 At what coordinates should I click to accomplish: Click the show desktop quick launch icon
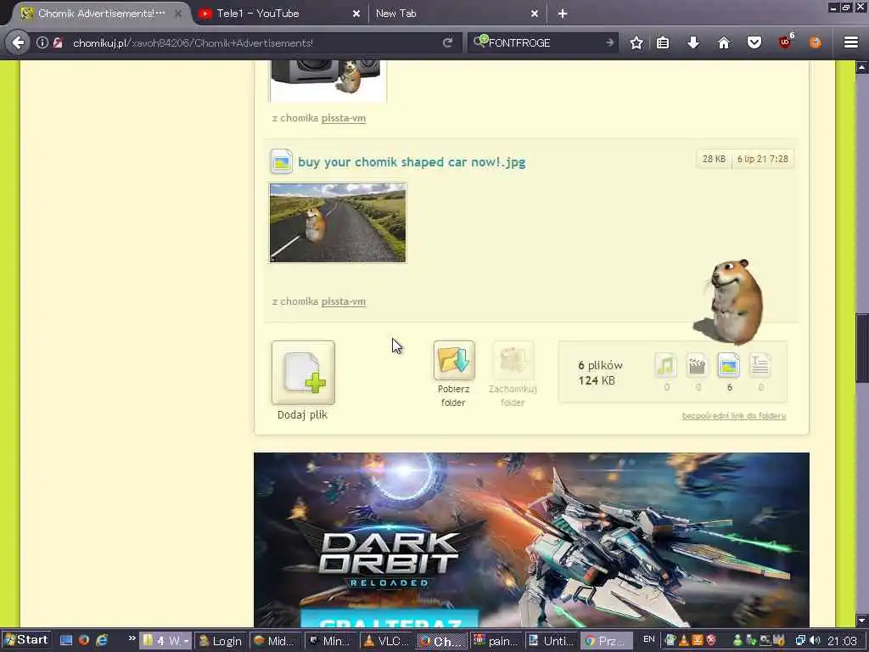click(x=66, y=640)
